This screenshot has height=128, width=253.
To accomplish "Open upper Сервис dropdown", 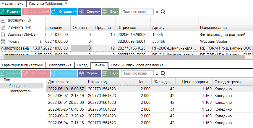I will 90,12.
